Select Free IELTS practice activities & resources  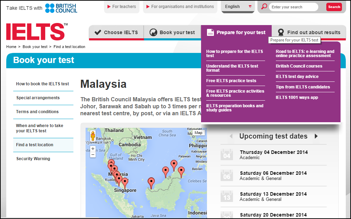click(235, 93)
